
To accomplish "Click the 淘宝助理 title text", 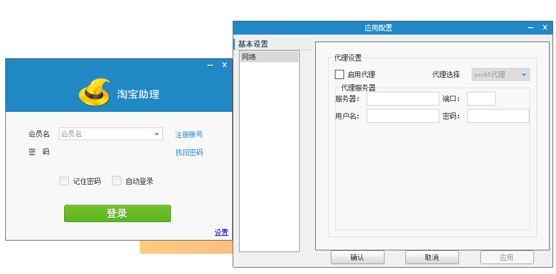I will 139,94.
